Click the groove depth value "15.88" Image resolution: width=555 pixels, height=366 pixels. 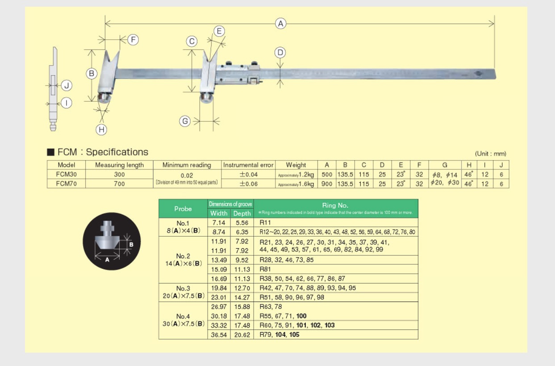pyautogui.click(x=242, y=307)
